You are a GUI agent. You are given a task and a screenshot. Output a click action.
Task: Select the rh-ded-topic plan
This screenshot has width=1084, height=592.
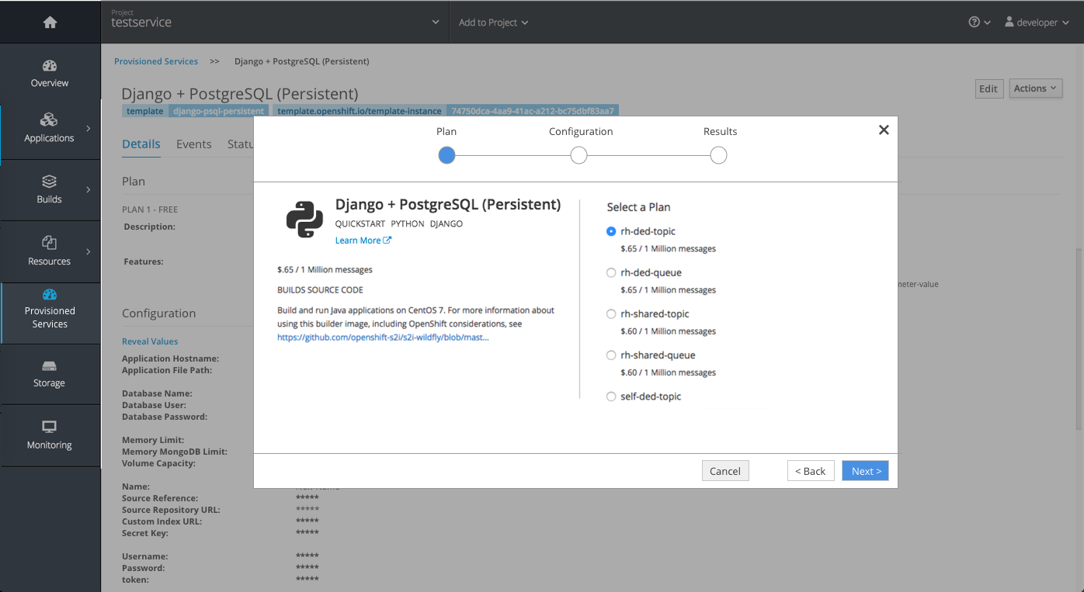point(611,231)
